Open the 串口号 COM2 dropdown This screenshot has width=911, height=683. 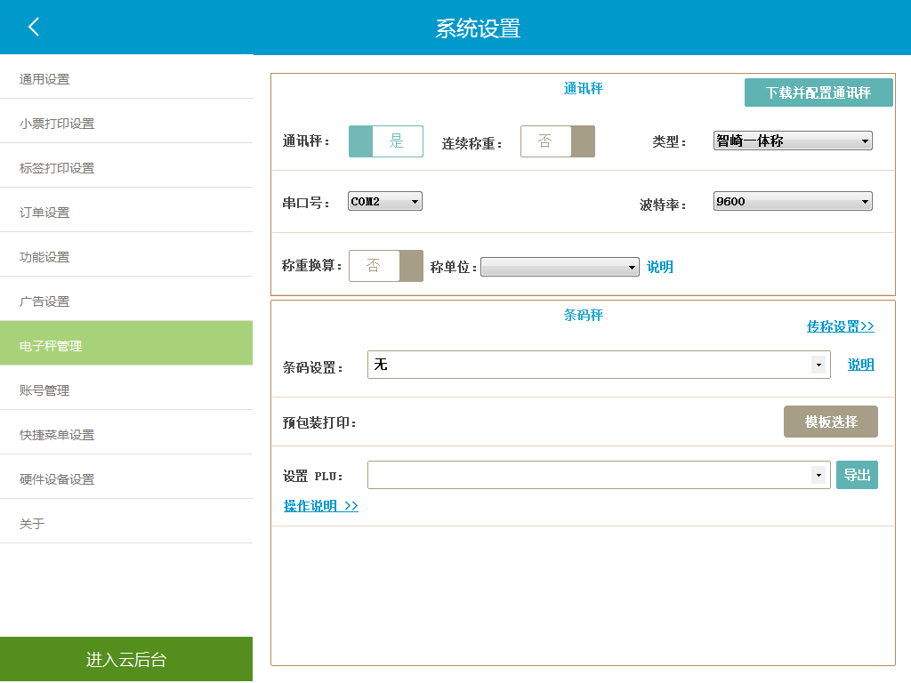(384, 202)
